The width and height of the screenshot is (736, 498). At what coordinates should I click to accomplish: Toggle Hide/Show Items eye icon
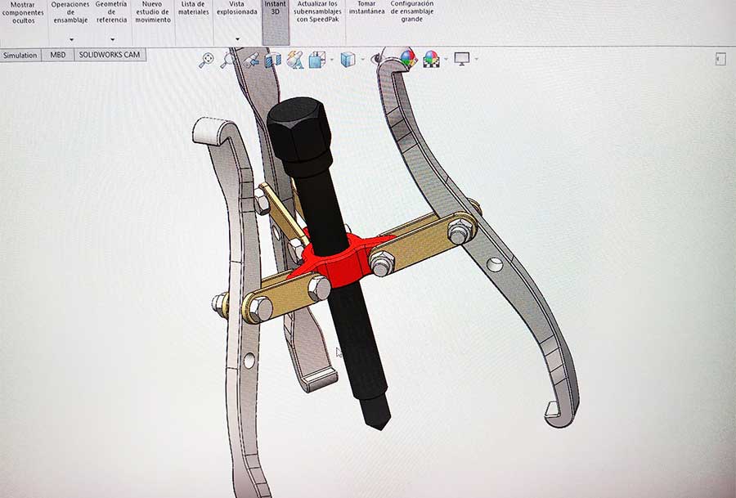click(376, 59)
